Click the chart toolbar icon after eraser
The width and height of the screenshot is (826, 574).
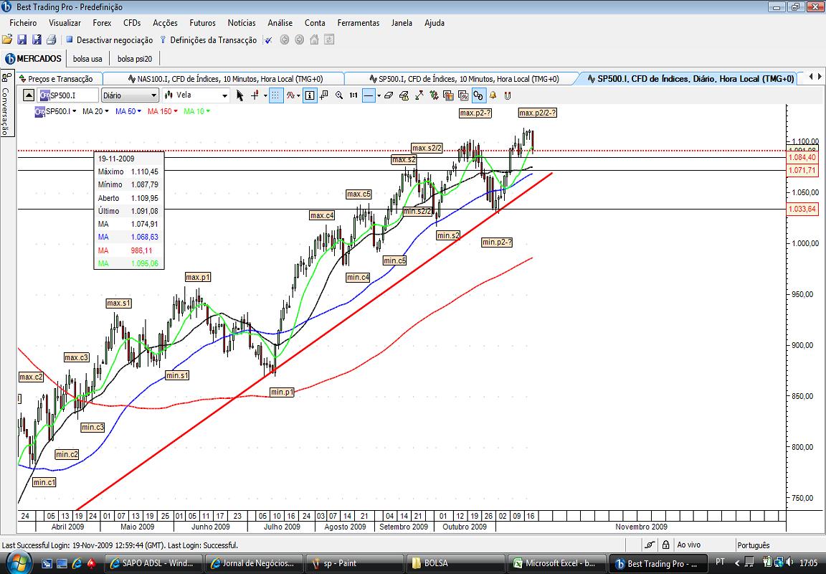(404, 95)
